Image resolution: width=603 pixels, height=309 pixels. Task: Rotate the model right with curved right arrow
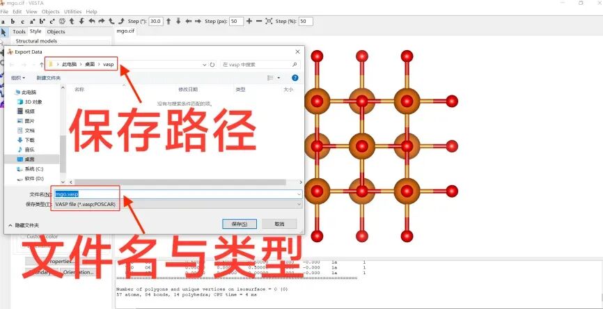[x=102, y=22]
